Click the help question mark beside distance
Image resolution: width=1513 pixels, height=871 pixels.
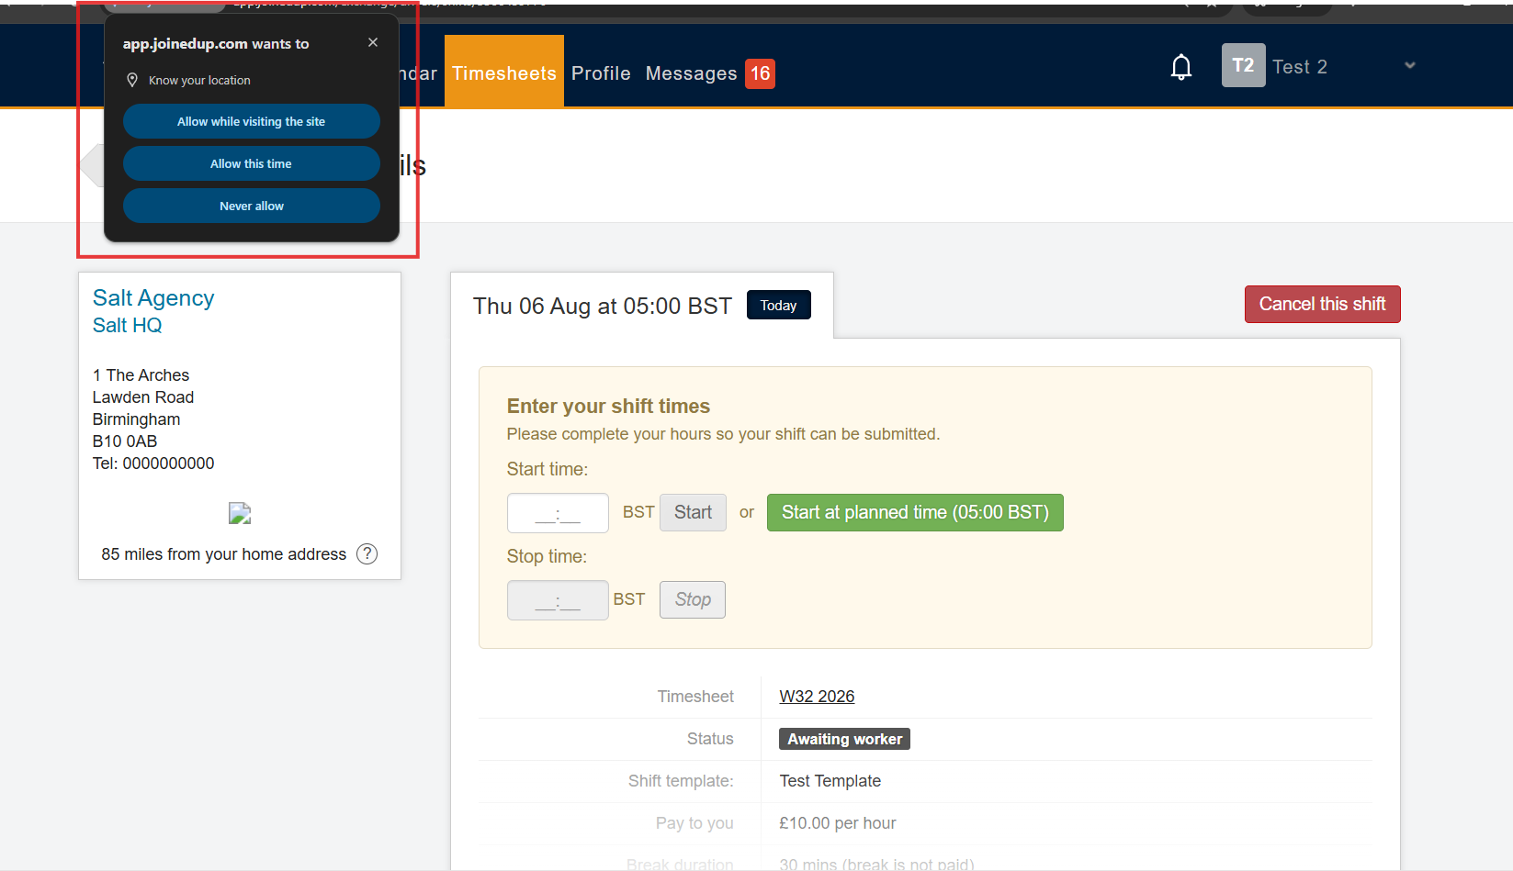coord(367,553)
